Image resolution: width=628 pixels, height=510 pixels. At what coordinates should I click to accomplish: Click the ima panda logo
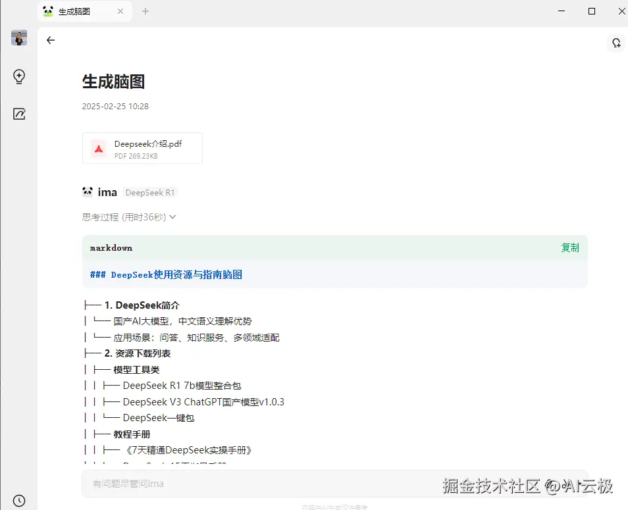(88, 191)
